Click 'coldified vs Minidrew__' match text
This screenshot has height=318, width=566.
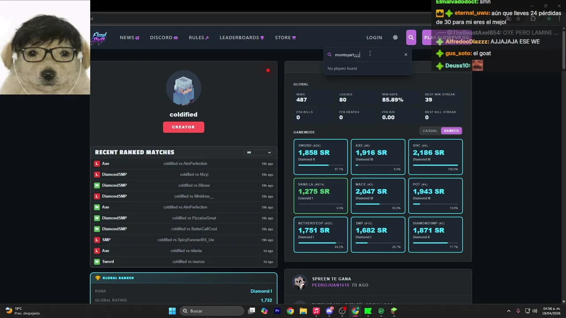(x=194, y=197)
